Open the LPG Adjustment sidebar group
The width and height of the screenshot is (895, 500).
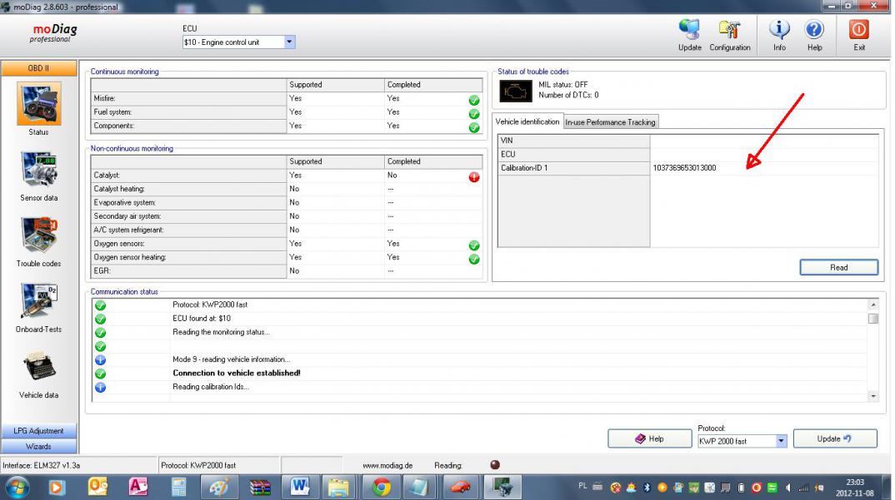[39, 430]
